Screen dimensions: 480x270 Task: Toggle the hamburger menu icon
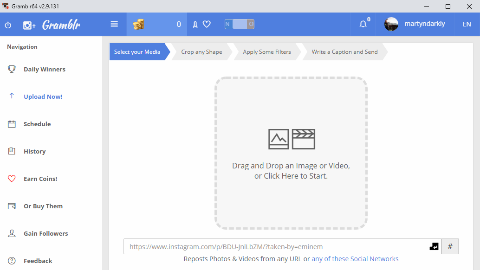114,24
